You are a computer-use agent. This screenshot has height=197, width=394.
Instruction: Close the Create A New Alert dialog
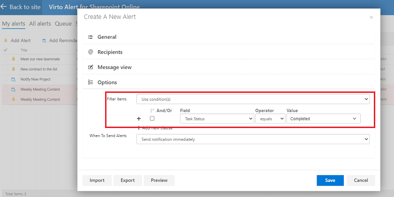coord(371,17)
